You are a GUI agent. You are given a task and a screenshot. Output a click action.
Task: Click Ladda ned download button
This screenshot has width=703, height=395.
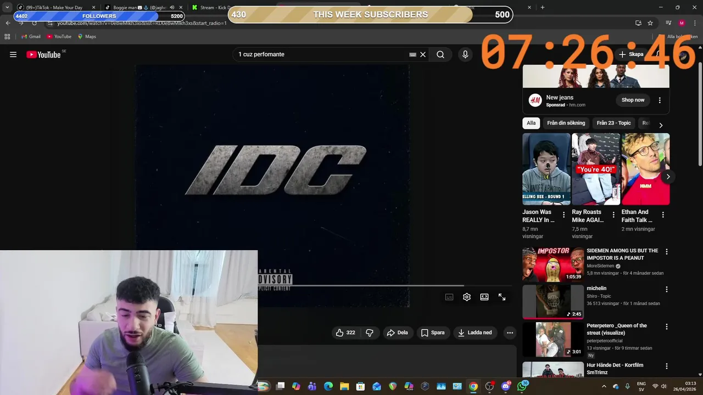point(476,332)
